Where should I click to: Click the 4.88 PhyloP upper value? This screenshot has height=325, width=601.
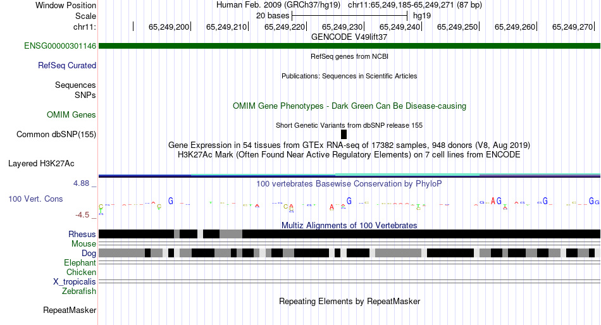tap(81, 183)
